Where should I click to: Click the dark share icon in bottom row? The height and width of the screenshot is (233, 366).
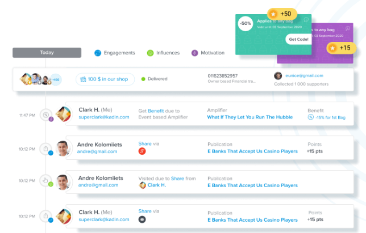click(x=143, y=218)
